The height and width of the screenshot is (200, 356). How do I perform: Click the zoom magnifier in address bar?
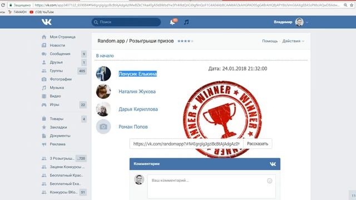click(x=345, y=5)
